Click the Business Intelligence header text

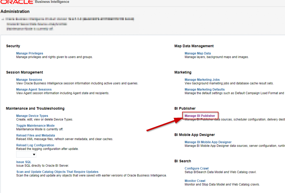[52, 2]
